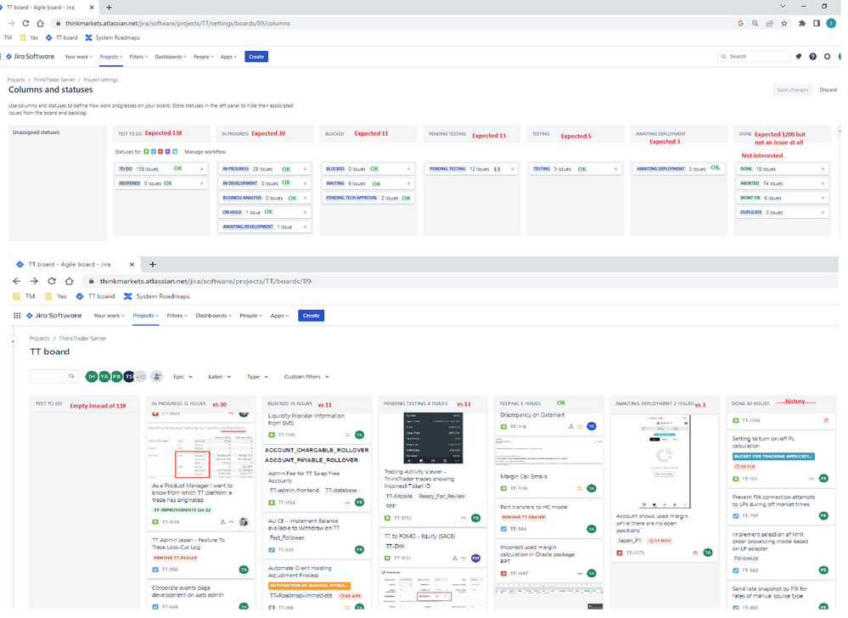Expand People menu in bottom window
This screenshot has height=618, width=848.
tap(251, 316)
